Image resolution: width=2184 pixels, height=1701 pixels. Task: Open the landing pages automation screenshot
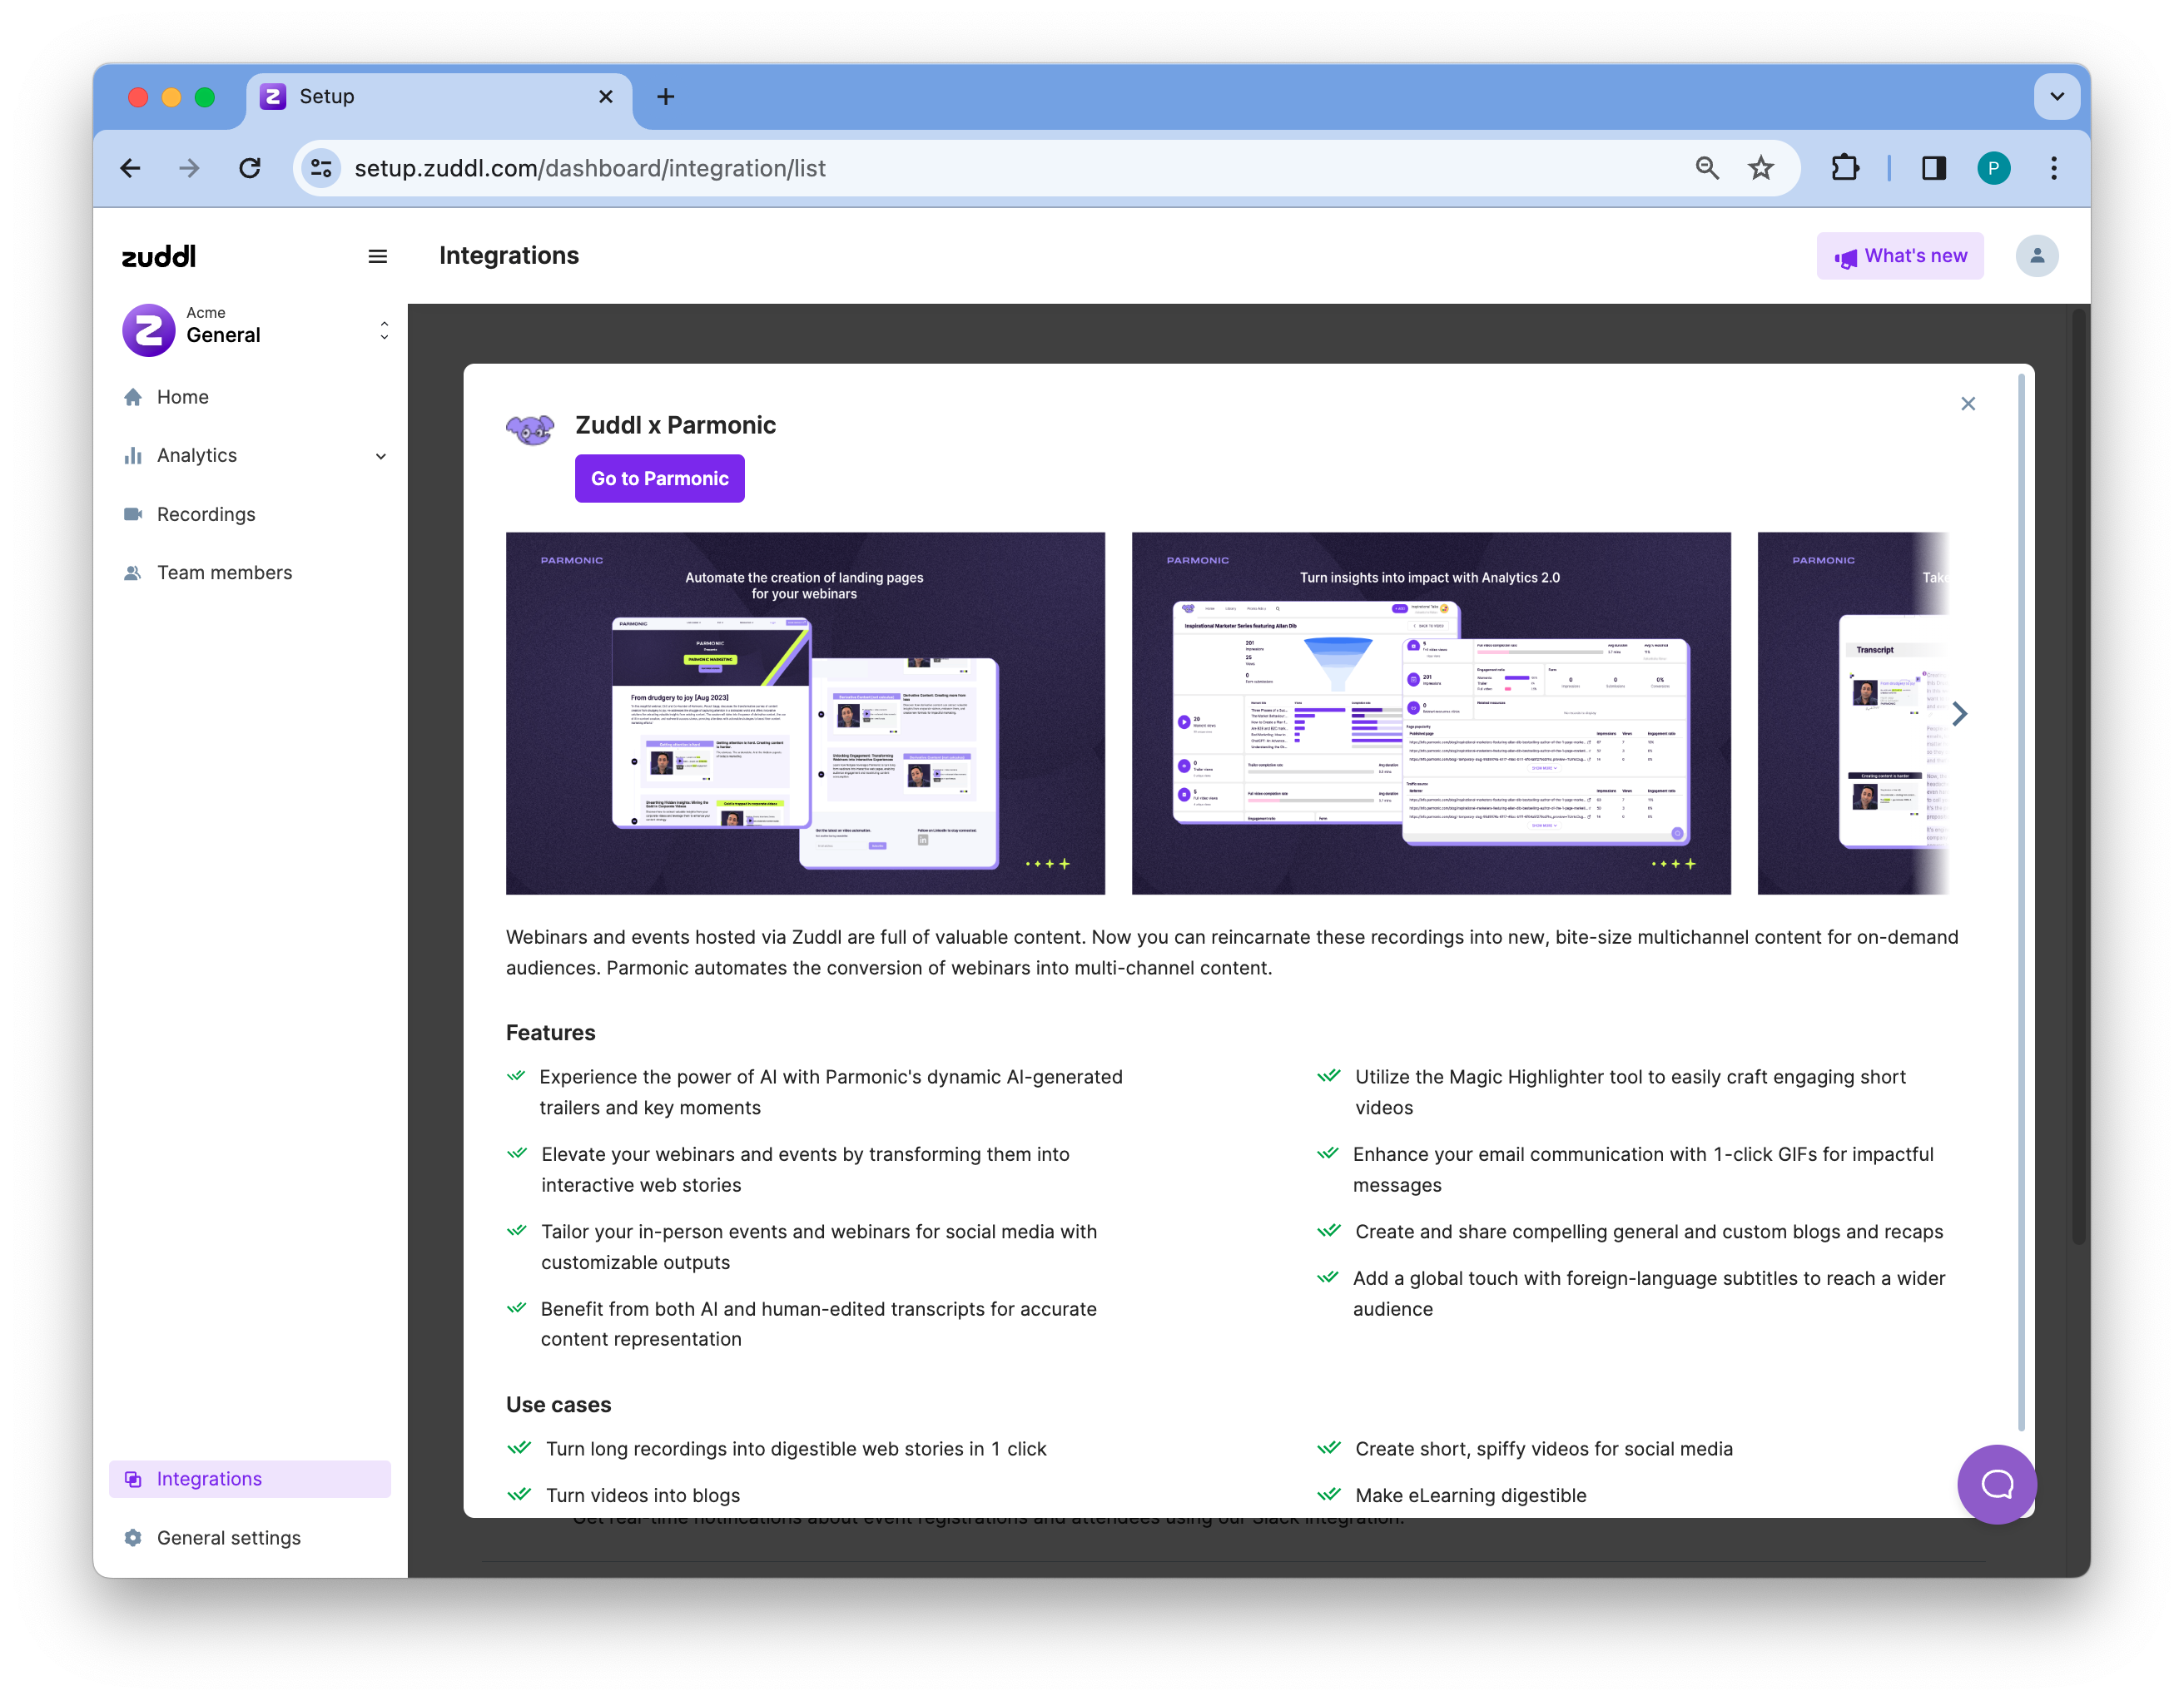(x=806, y=714)
